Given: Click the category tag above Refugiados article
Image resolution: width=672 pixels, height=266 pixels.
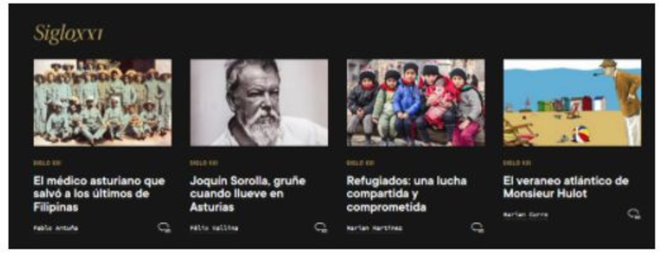Looking at the screenshot, I should (361, 163).
